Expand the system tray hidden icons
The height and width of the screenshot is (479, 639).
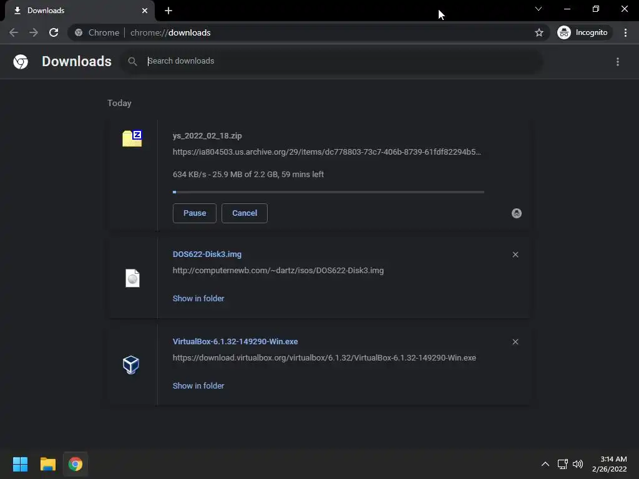pyautogui.click(x=545, y=464)
